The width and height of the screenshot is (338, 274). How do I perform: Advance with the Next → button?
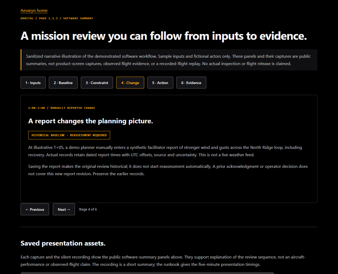click(x=64, y=209)
